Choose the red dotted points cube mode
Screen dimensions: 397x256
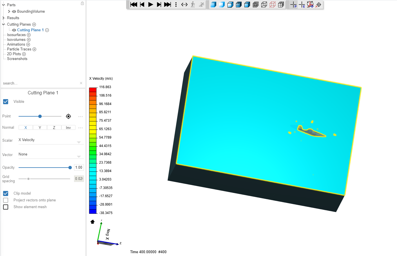tap(273, 5)
